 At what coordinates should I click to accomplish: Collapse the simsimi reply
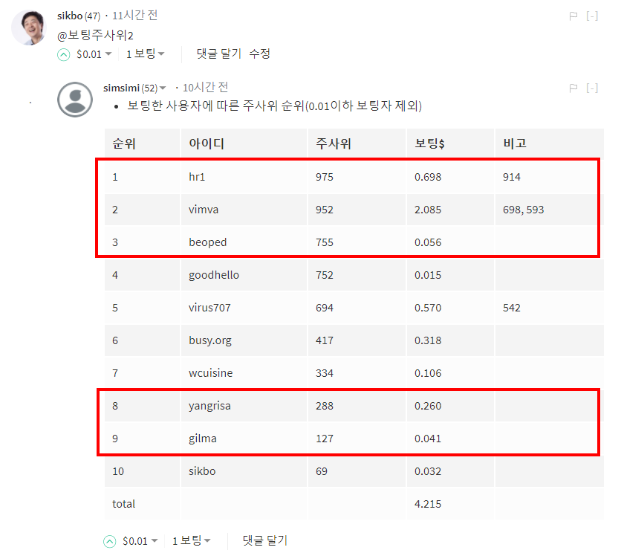(592, 88)
